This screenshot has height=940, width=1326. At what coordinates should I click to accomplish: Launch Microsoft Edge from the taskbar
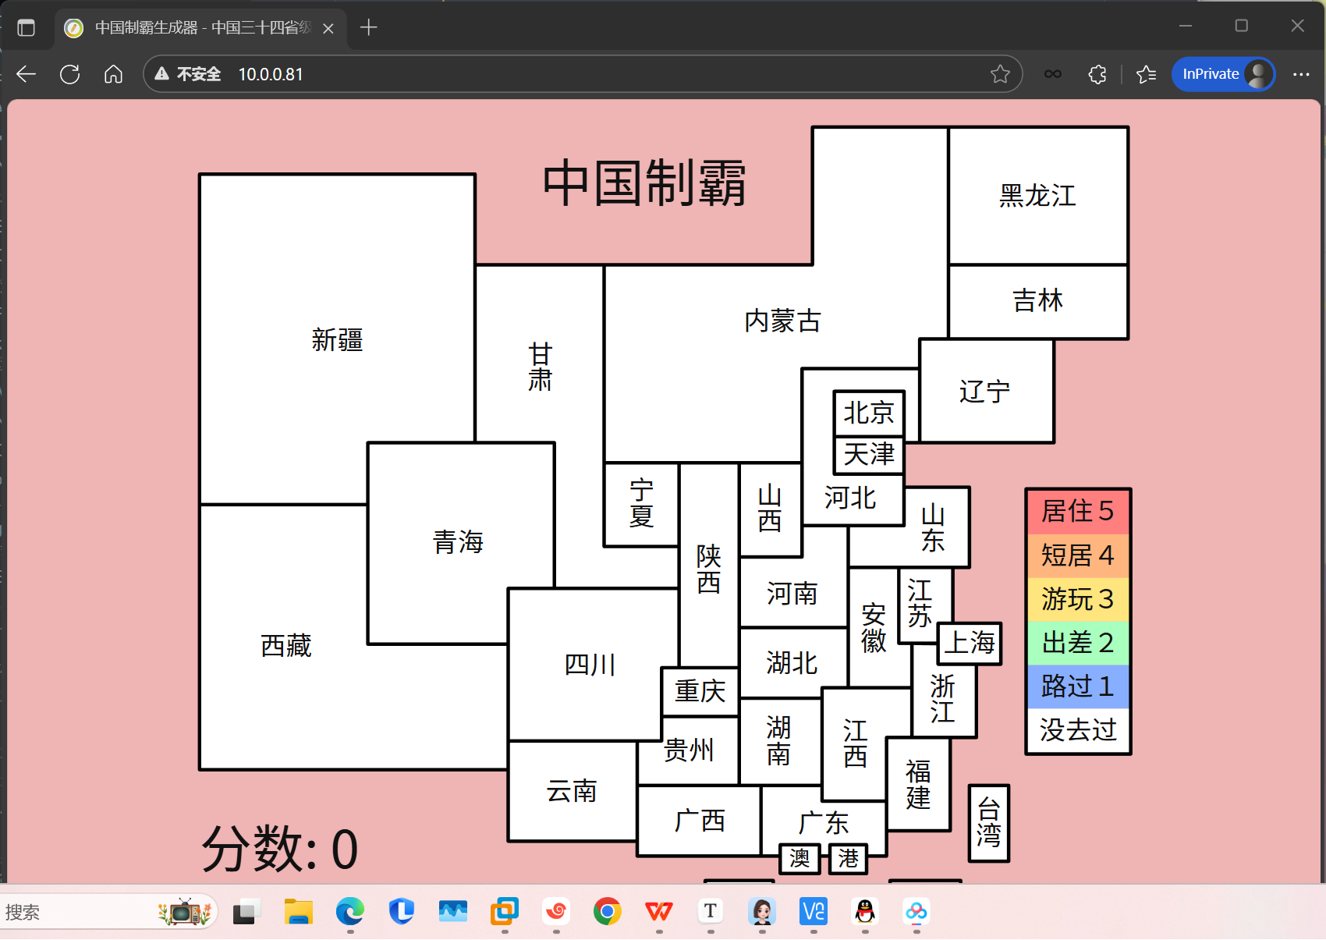[350, 911]
